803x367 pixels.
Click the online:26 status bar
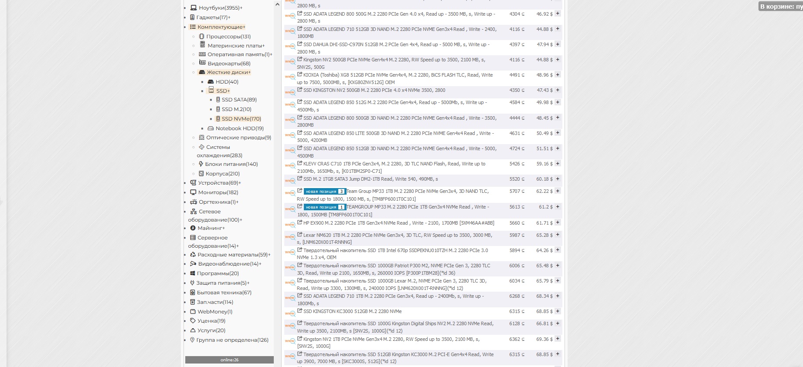click(229, 360)
